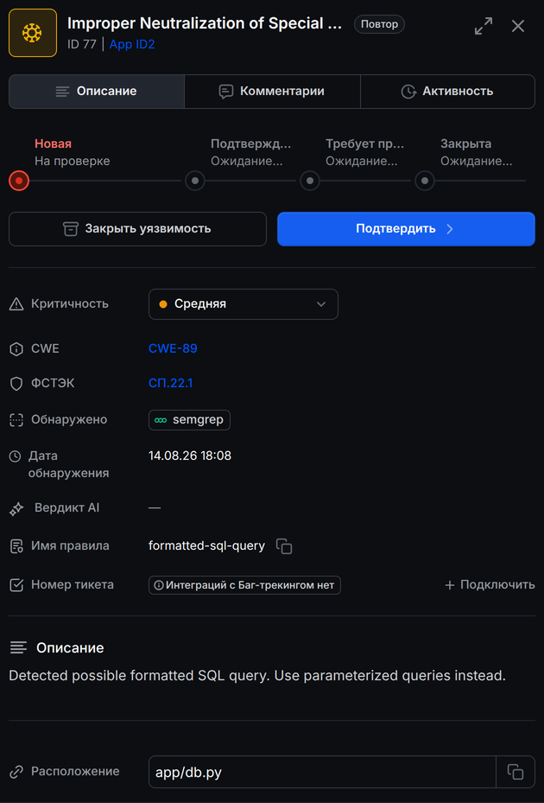544x803 pixels.
Task: Click the ФСТЭК shield icon
Action: click(x=16, y=384)
